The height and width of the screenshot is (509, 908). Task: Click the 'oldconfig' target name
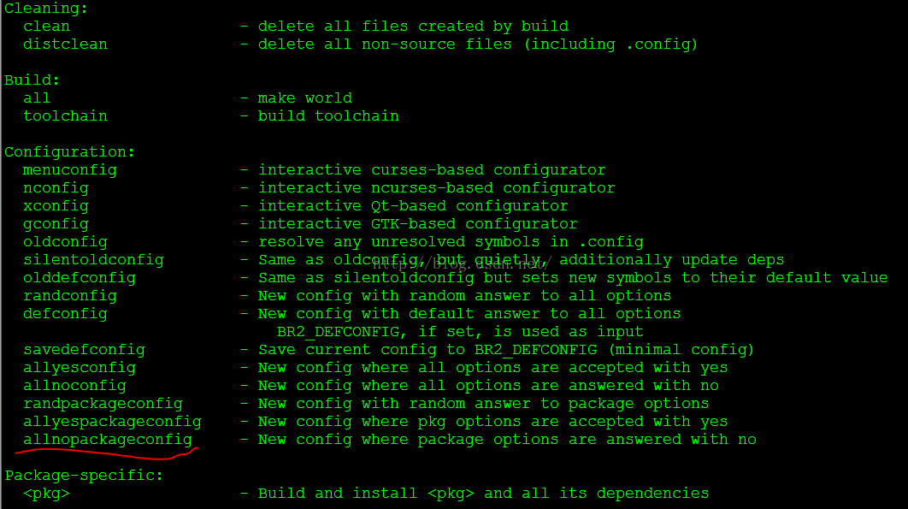[x=66, y=242]
